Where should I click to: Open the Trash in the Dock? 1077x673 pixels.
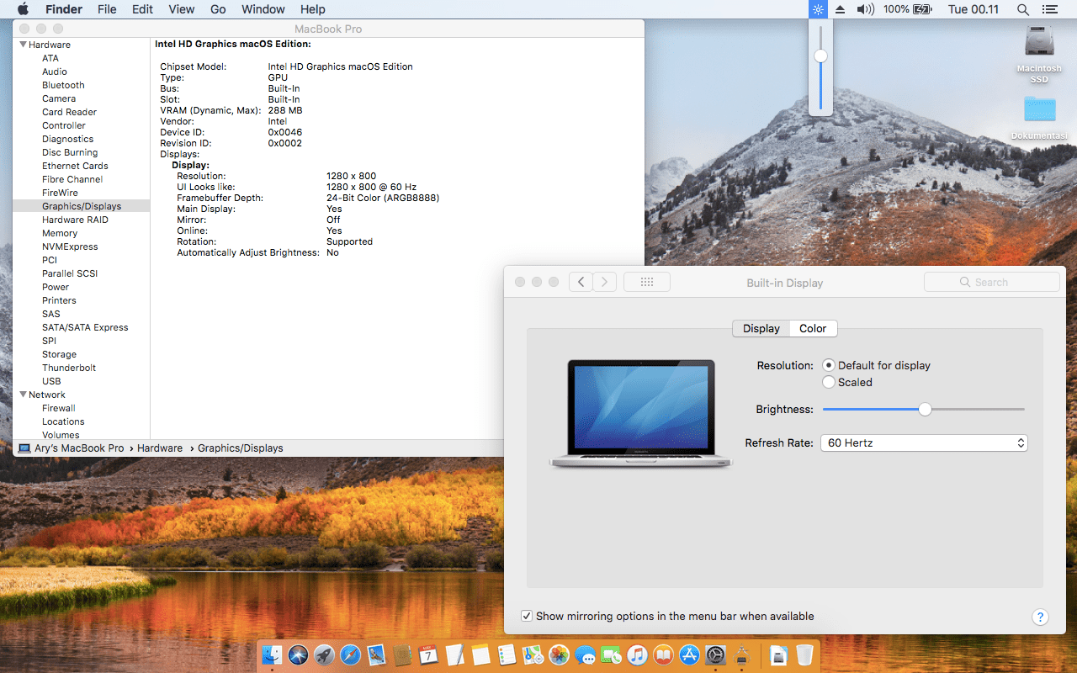804,654
